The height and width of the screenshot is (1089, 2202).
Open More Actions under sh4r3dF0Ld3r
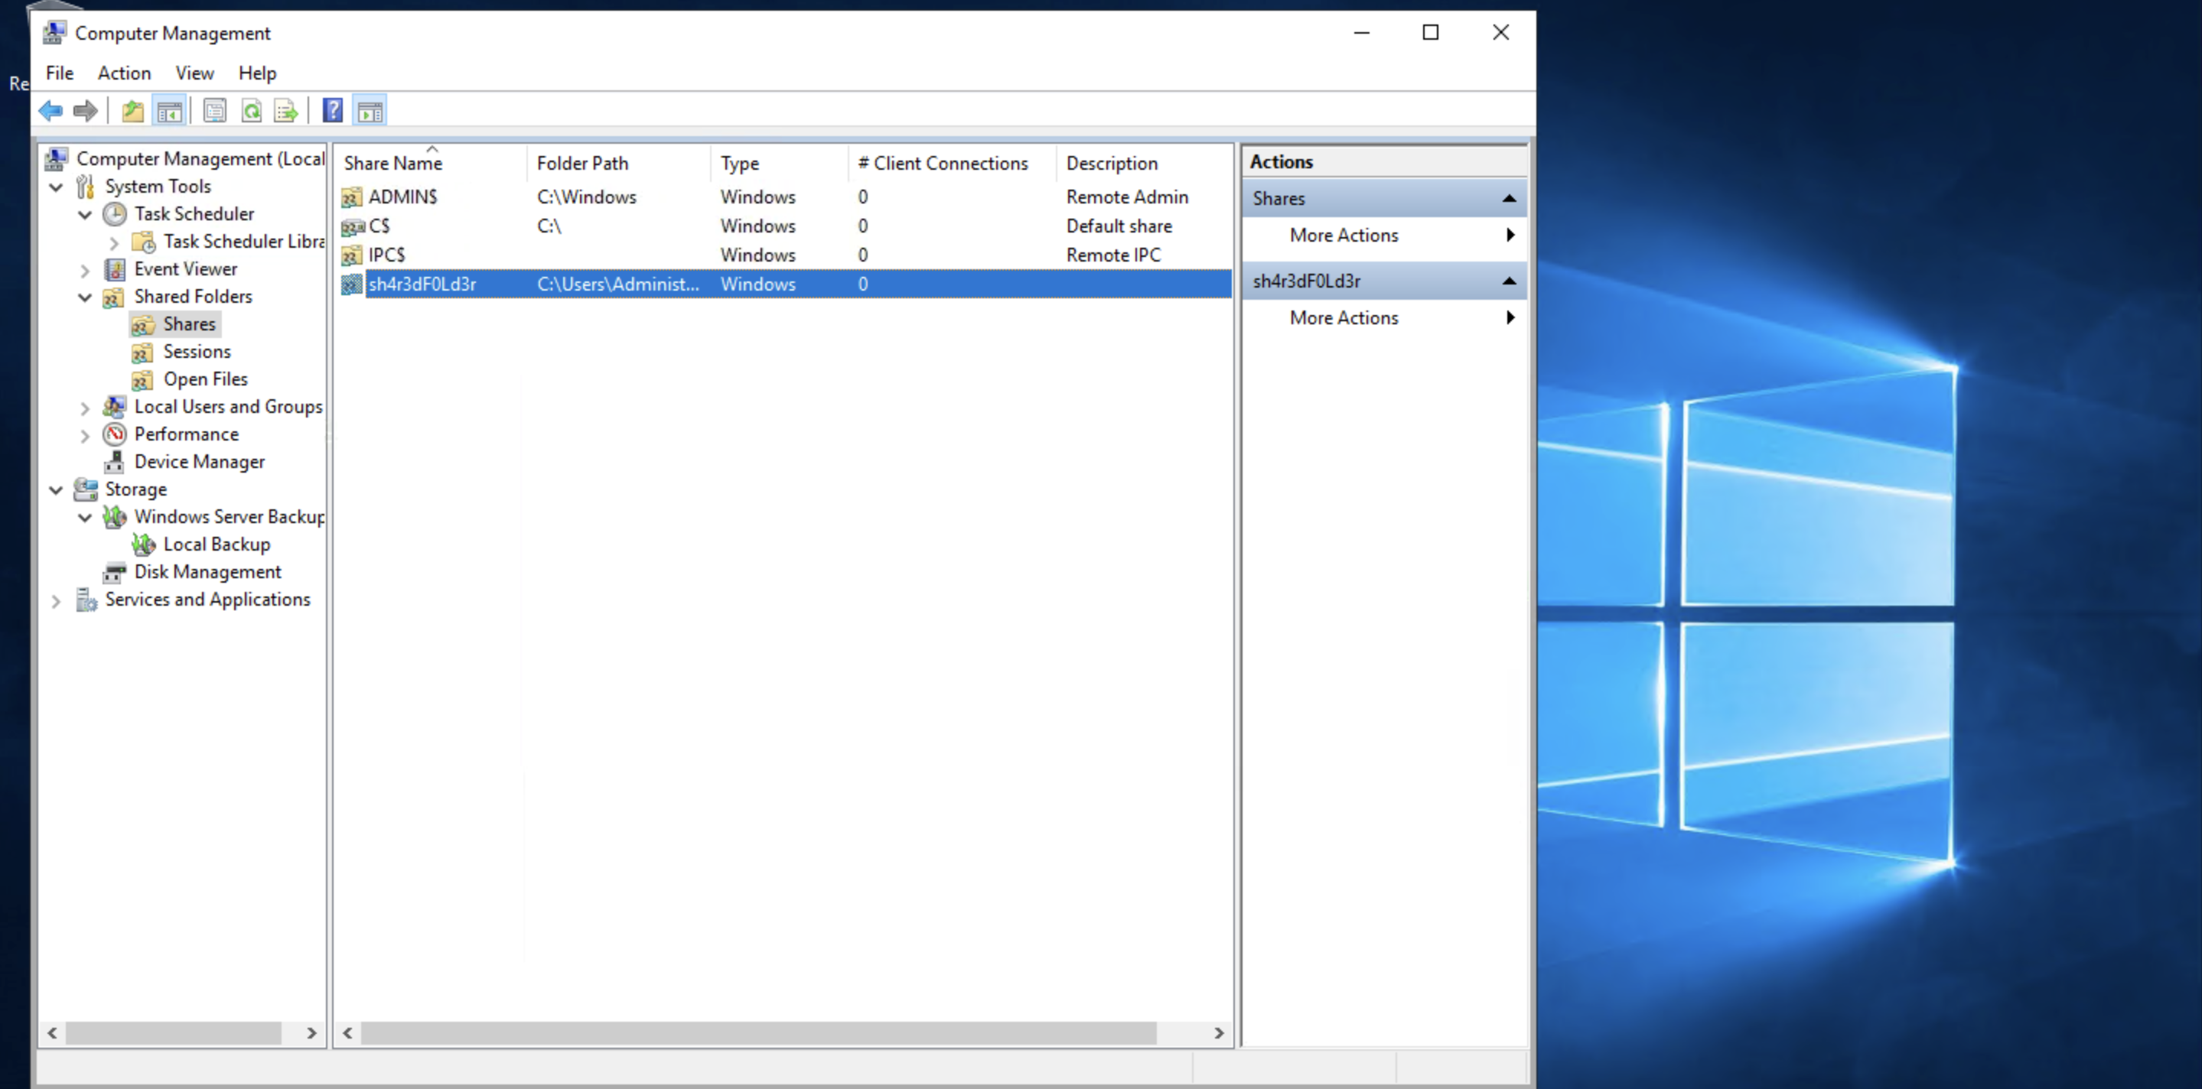pyautogui.click(x=1344, y=317)
